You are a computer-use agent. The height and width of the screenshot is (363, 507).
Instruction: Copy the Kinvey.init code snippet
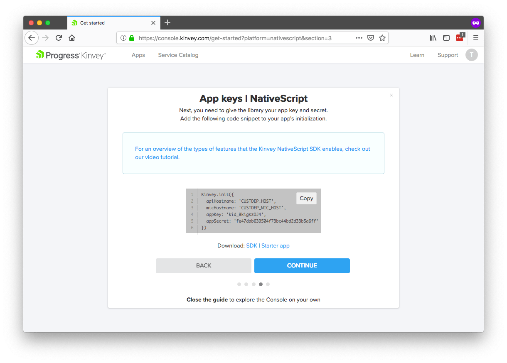pyautogui.click(x=306, y=198)
